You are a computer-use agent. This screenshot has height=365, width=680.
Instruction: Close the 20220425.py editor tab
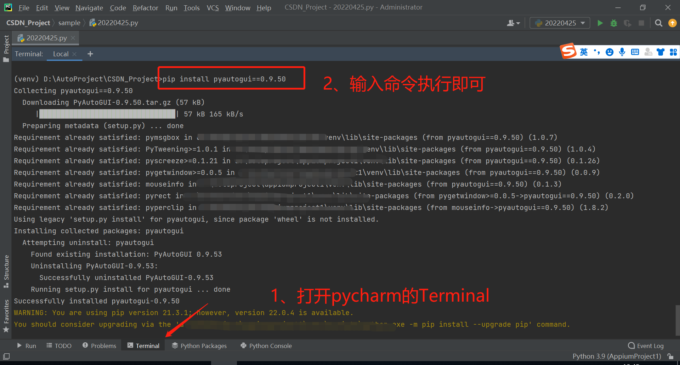pyautogui.click(x=73, y=38)
